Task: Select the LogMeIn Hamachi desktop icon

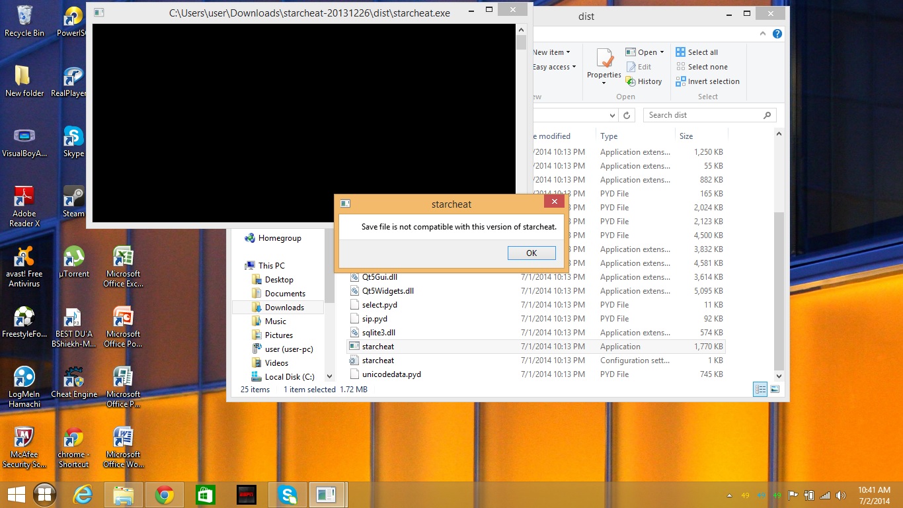Action: [24, 387]
